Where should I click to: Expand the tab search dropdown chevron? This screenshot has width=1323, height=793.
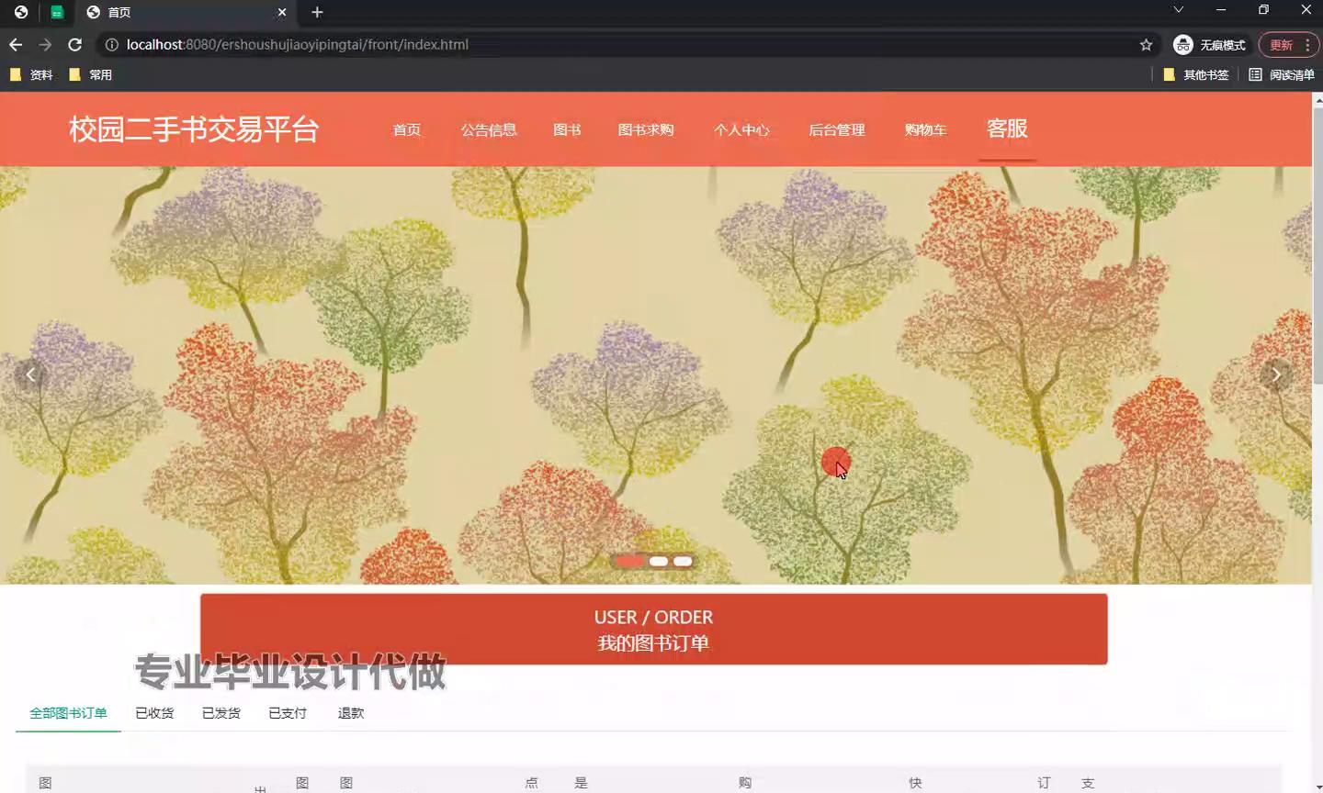(x=1178, y=10)
